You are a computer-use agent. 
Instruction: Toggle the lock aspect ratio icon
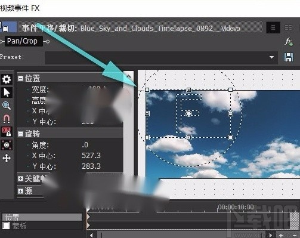click(x=7, y=132)
